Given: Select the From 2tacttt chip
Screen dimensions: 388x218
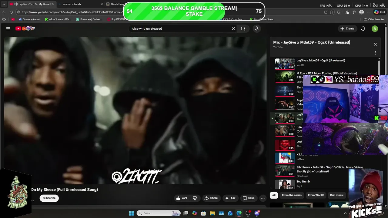Looking at the screenshot, I should tap(316, 195).
